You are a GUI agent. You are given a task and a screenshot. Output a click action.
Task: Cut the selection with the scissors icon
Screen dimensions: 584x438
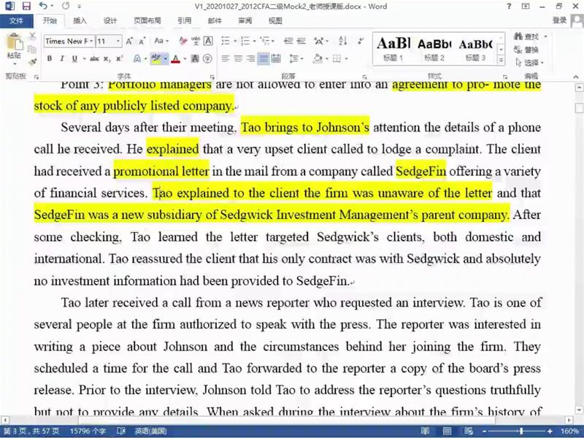32,36
